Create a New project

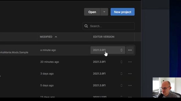point(122,12)
